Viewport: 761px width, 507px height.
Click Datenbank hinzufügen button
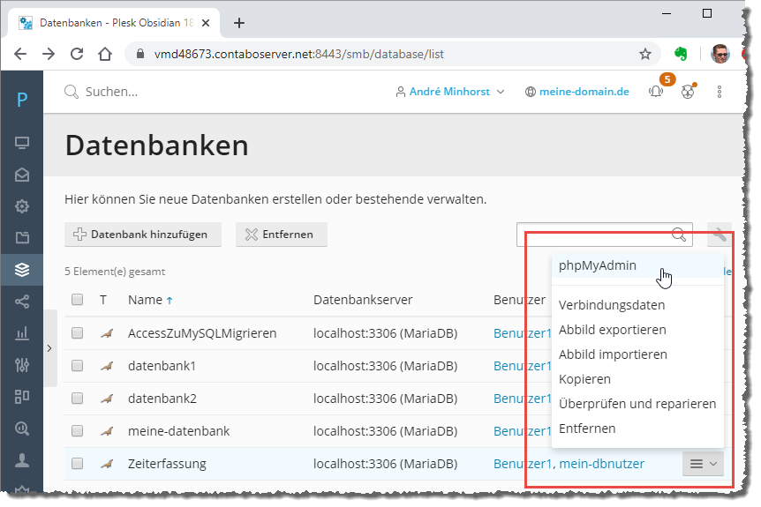click(x=143, y=235)
